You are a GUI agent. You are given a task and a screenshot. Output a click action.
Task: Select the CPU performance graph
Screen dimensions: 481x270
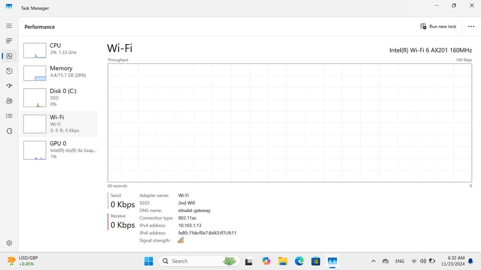59,49
